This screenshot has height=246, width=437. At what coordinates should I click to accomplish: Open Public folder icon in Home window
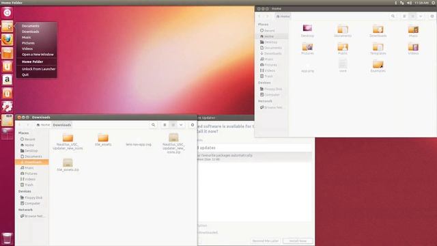343,49
